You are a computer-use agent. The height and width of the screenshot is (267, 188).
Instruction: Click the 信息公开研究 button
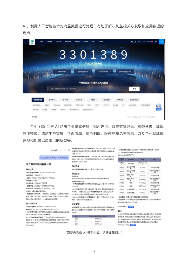[104, 72]
